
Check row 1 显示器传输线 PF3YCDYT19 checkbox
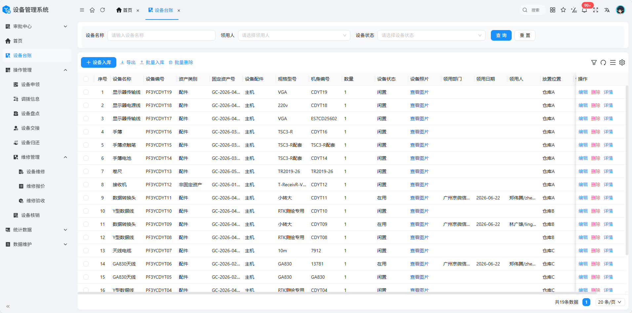click(86, 92)
